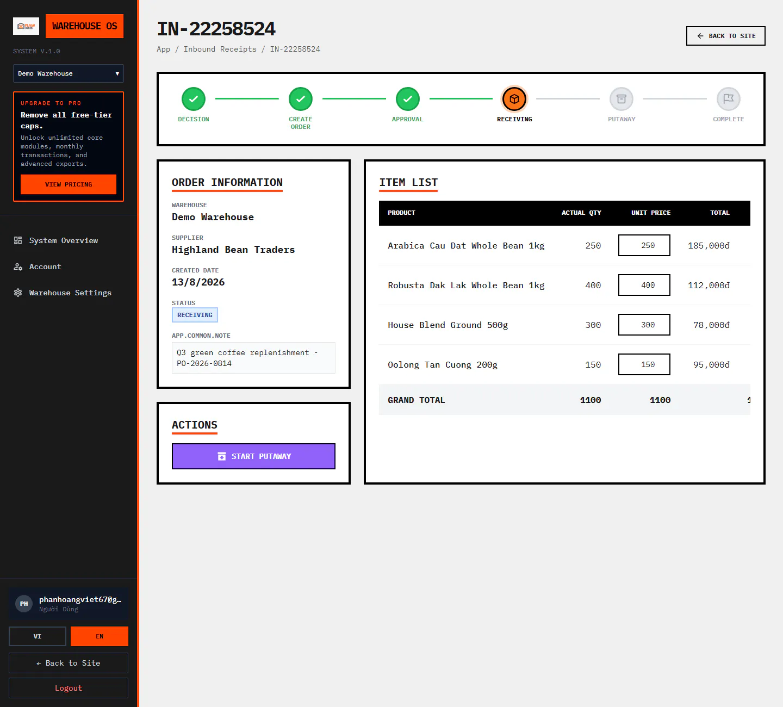This screenshot has height=707, width=783.
Task: Select Oolong Tan Cuong 200g row
Action: click(564, 364)
